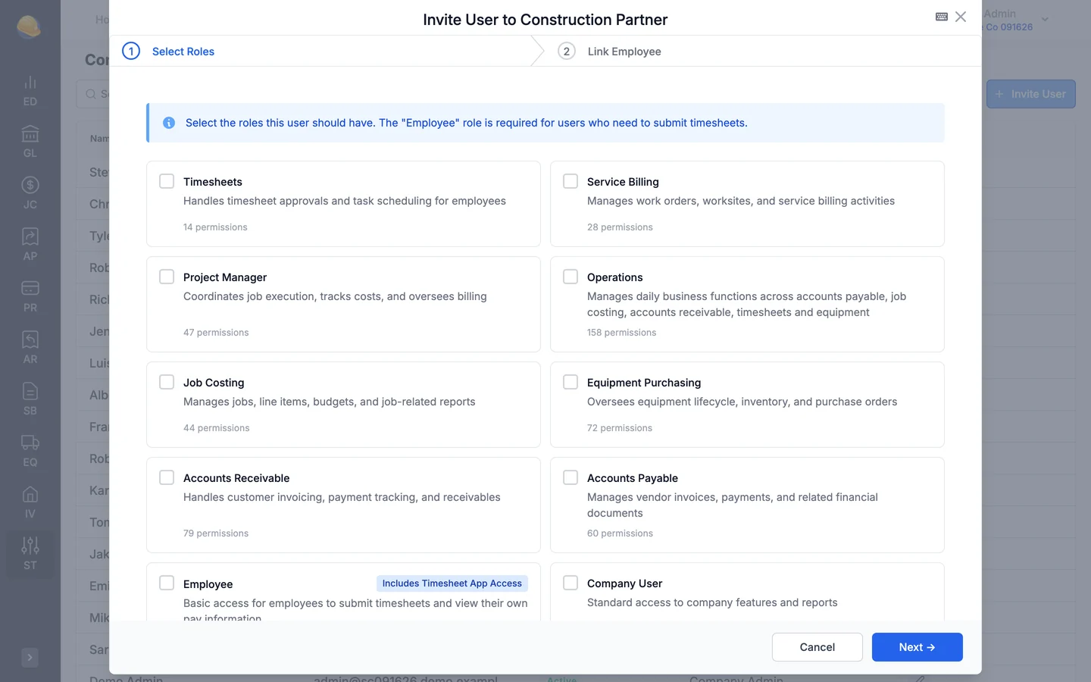This screenshot has width=1091, height=682.
Task: Expand the sidebar with the arrow button
Action: tap(30, 658)
